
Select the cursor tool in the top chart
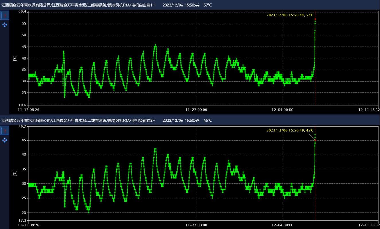(x=5, y=15)
